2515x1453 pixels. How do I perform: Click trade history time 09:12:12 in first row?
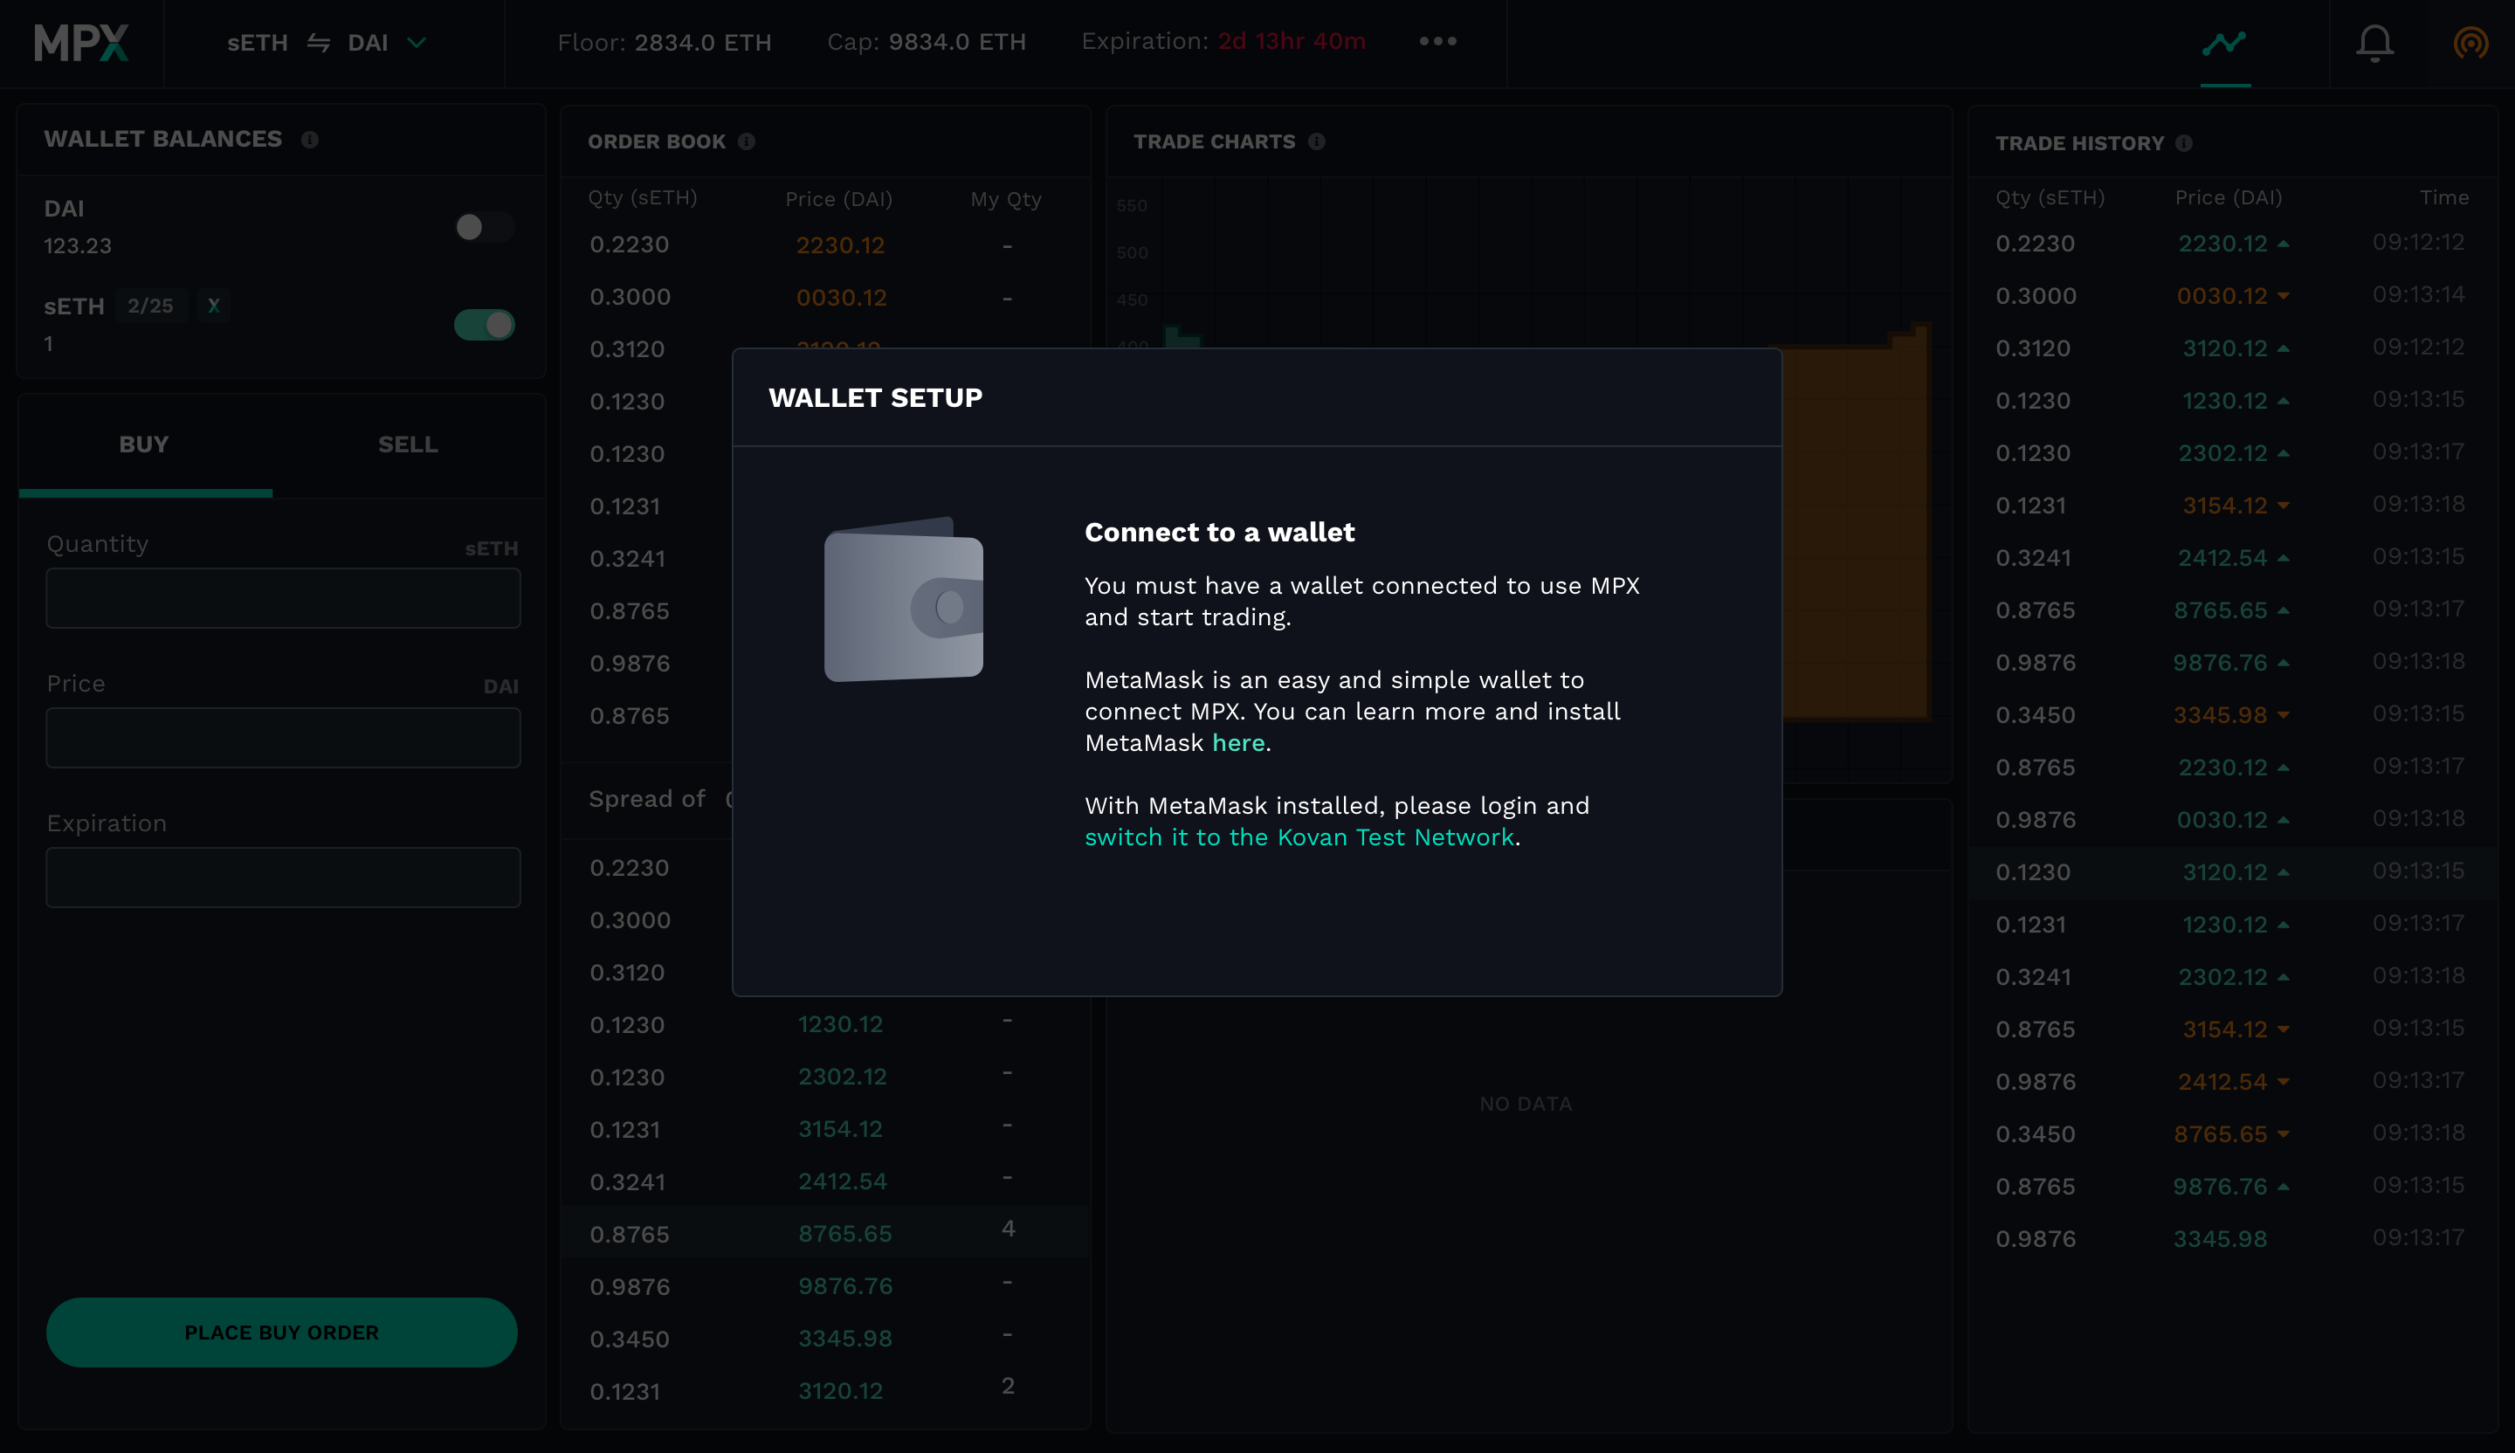(x=2418, y=243)
